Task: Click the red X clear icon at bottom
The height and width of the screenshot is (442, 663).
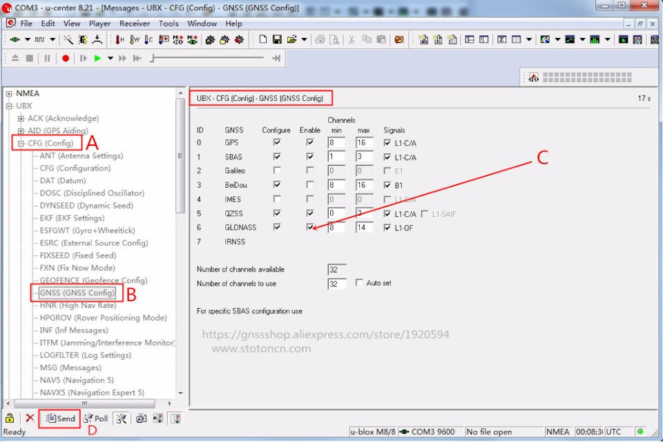Action: (30, 419)
